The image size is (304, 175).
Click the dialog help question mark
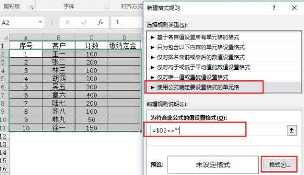click(x=274, y=8)
